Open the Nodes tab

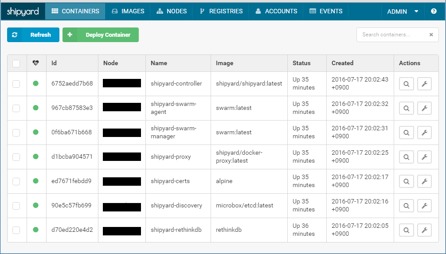171,11
